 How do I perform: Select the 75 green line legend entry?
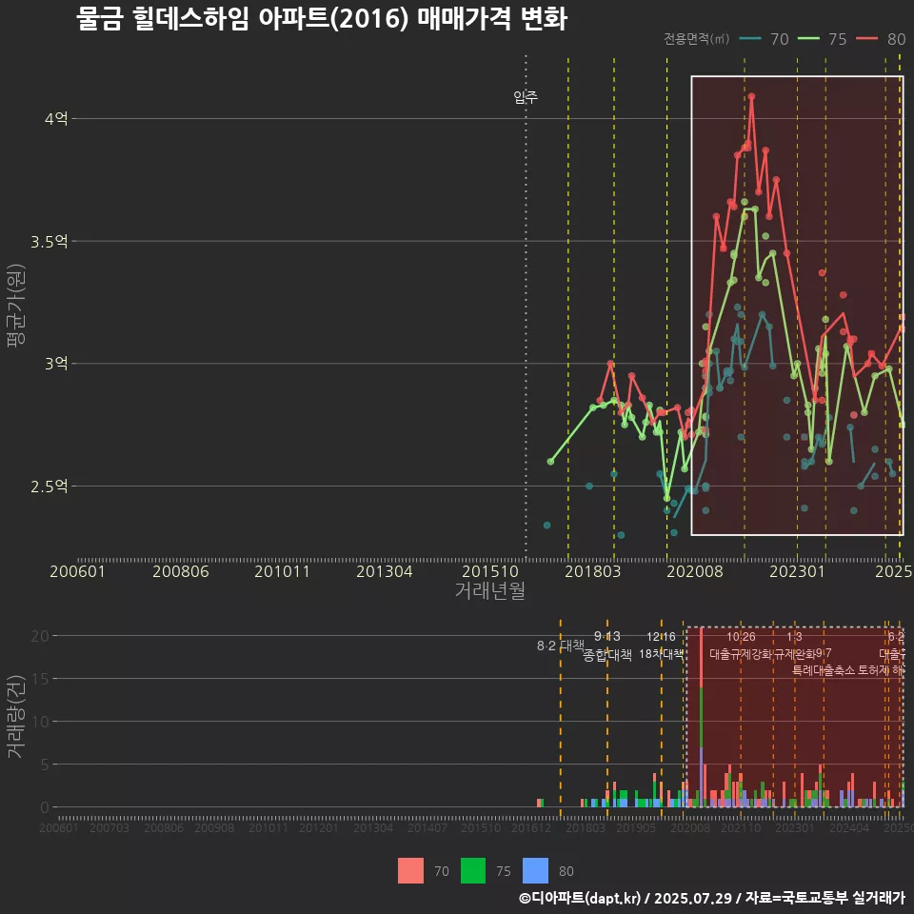[x=822, y=39]
